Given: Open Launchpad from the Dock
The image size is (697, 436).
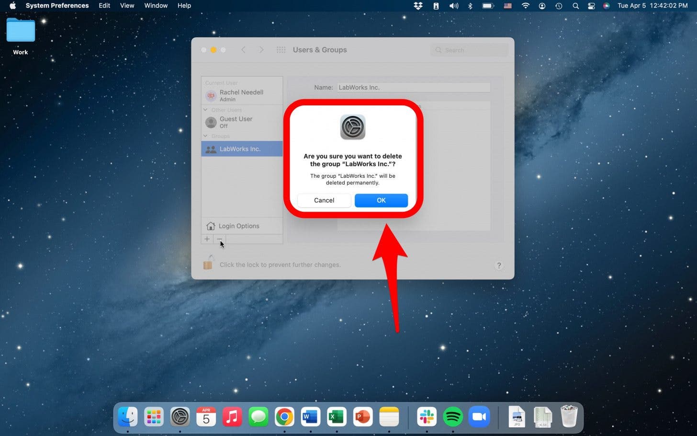Looking at the screenshot, I should (154, 417).
